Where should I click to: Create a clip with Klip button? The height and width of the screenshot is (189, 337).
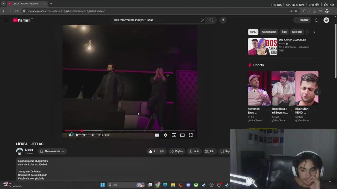[210, 151]
